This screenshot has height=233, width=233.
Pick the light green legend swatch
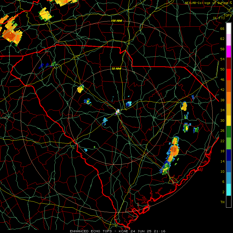[x=229, y=143]
